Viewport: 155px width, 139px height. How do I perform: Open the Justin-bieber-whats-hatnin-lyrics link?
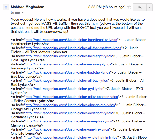pyautogui.click(x=71, y=137)
